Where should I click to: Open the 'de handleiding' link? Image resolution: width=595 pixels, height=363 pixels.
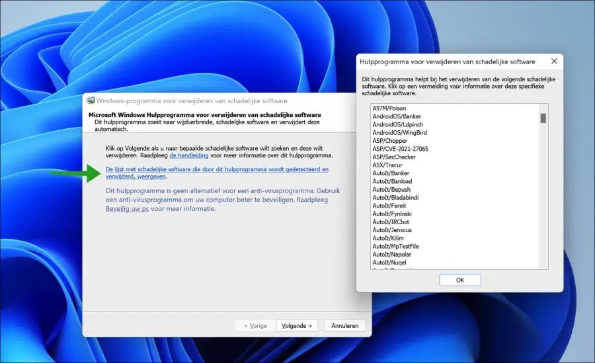coord(189,155)
